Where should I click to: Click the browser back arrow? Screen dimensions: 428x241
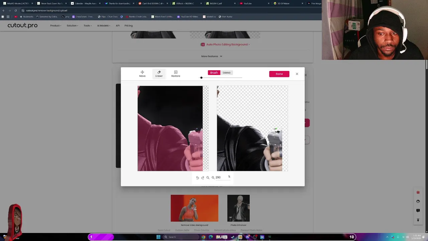tap(3, 10)
